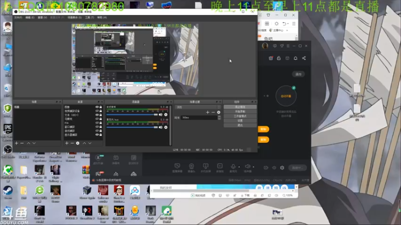Add a scene transition with plus
The image size is (401, 225).
pyautogui.click(x=208, y=112)
